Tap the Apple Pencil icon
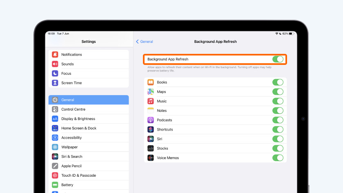Viewport: 343px width, 193px height. pyautogui.click(x=55, y=166)
